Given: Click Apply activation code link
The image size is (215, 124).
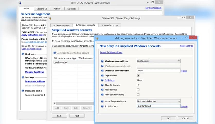Looking at the screenshot, I should click(32, 35).
